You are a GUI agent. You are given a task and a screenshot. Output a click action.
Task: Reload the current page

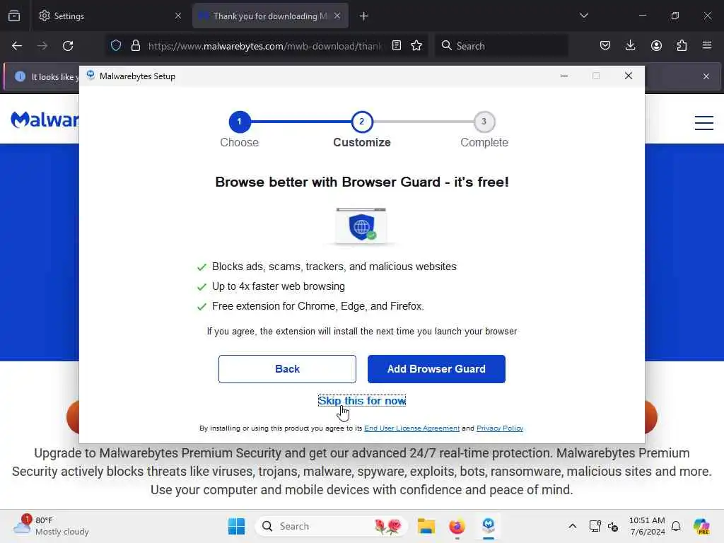click(68, 46)
